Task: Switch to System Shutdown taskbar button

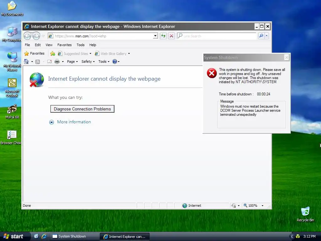Action: pyautogui.click(x=75, y=236)
